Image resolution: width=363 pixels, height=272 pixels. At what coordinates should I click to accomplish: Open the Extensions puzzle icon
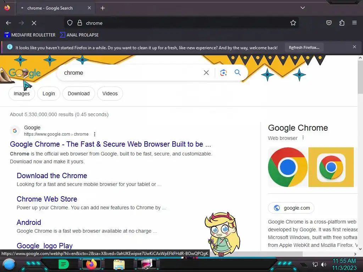[x=342, y=23]
